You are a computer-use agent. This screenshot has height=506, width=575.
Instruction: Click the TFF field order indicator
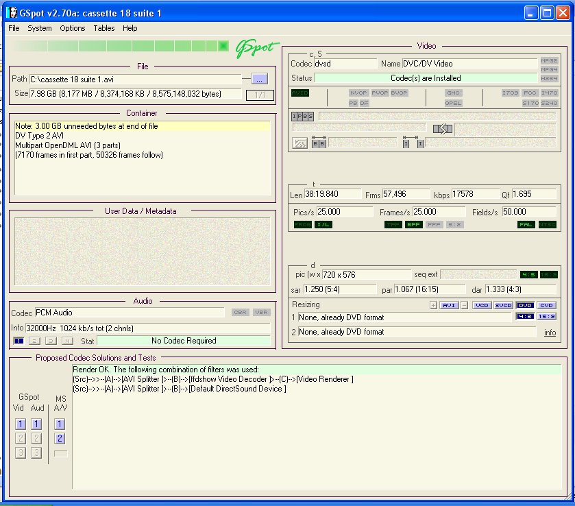tap(393, 225)
